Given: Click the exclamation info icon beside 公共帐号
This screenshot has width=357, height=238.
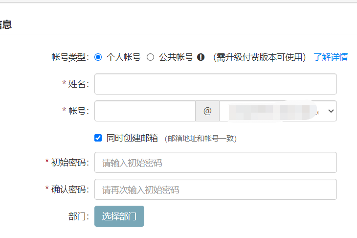Looking at the screenshot, I should (x=201, y=57).
